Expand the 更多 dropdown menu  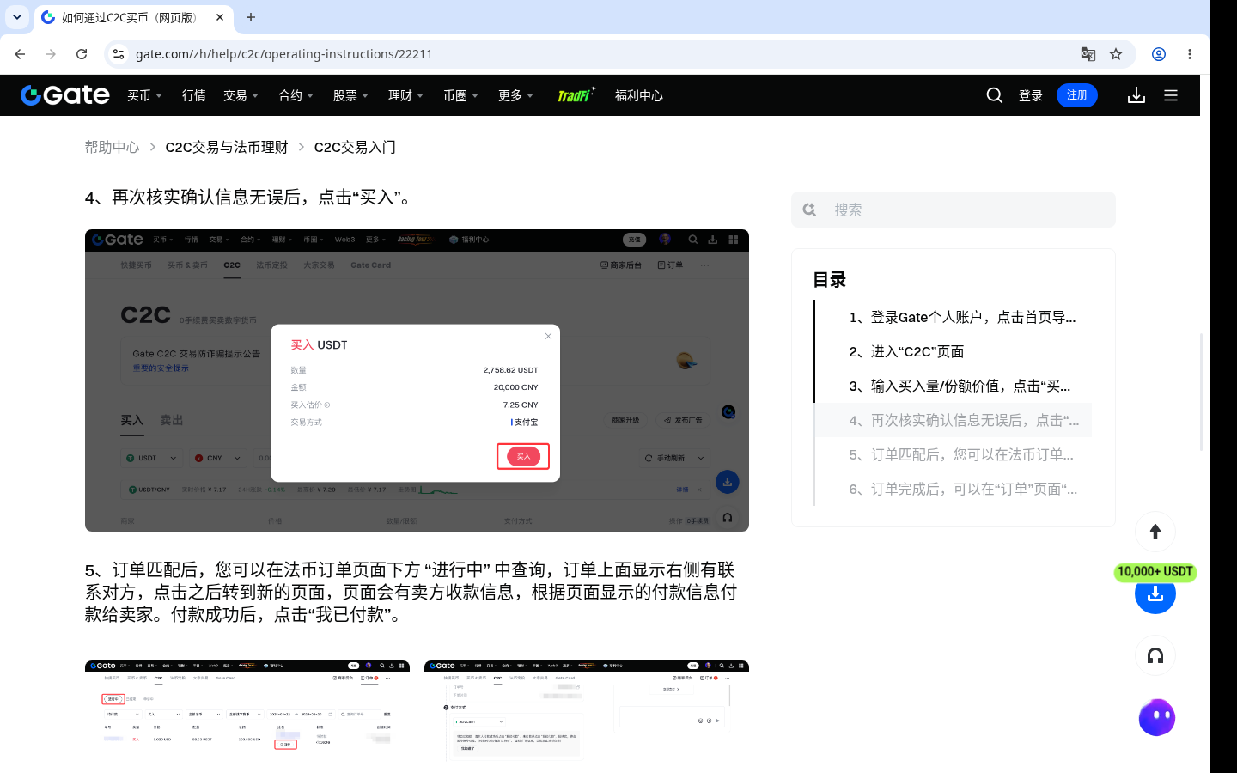click(x=516, y=95)
